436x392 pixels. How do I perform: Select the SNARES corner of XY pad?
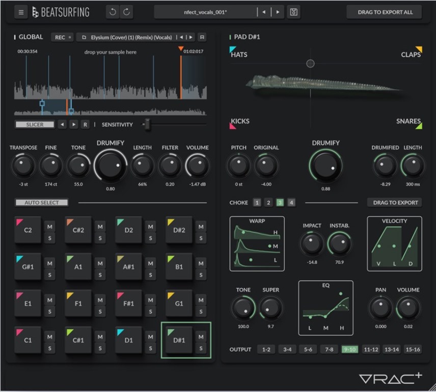point(410,123)
